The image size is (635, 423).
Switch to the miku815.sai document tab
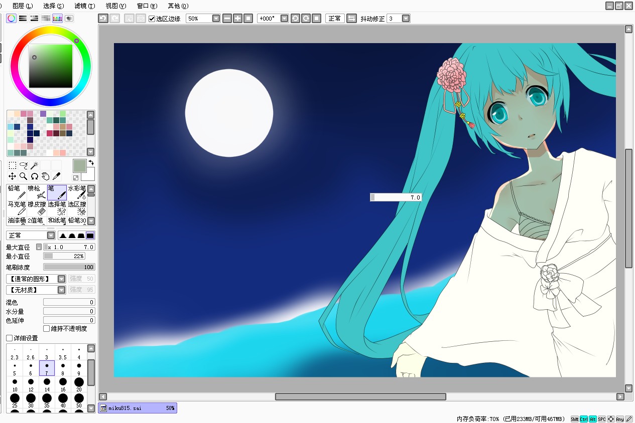click(x=138, y=408)
